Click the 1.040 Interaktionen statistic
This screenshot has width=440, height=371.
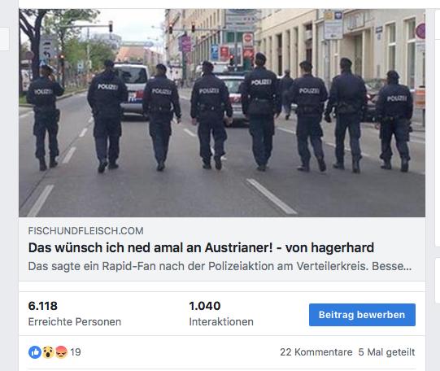(221, 313)
